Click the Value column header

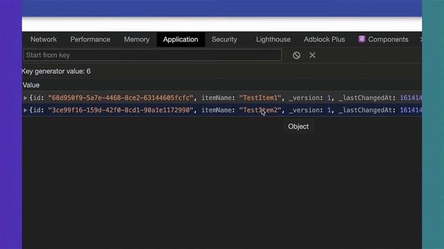pyautogui.click(x=31, y=85)
